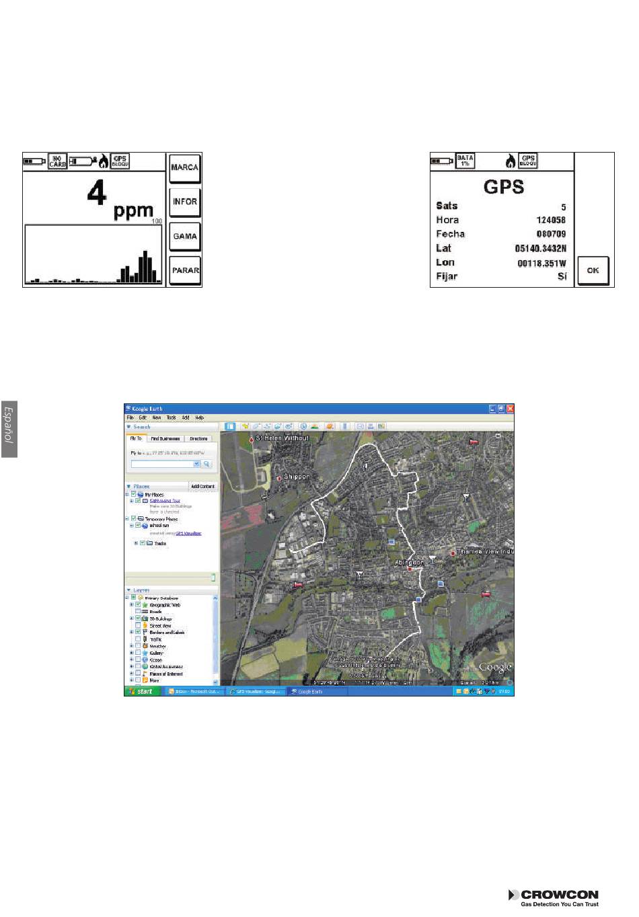
Task: Click the print toolbar icon
Action: tap(371, 426)
